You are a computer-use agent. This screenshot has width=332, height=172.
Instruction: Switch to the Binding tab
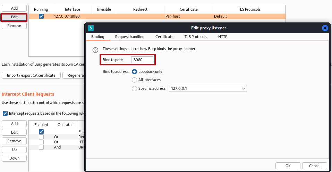coord(97,37)
